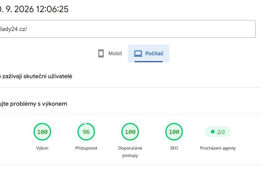The image size is (261, 174).
Task: Click the heading about skuteční uživatelé
Action: (x=36, y=76)
